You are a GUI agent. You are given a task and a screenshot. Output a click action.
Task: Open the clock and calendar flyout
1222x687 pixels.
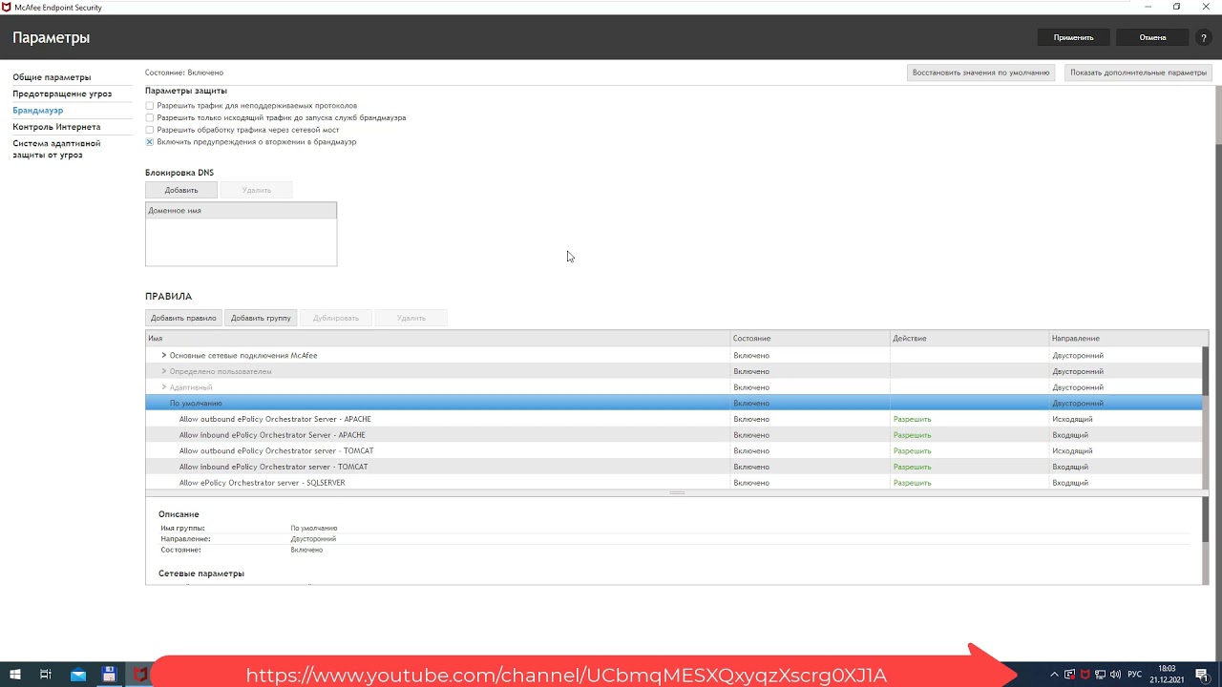pos(1167,675)
